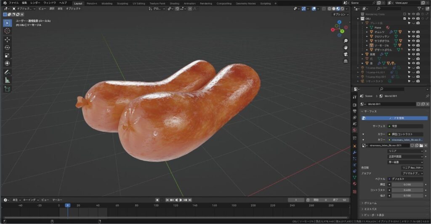Toggle the OBJ collection exclude checkbox
The width and height of the screenshot is (431, 224).
[404, 18]
